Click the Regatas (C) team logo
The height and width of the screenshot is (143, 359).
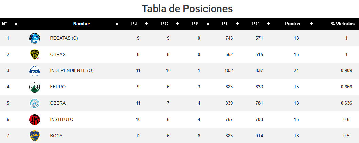tap(35, 38)
